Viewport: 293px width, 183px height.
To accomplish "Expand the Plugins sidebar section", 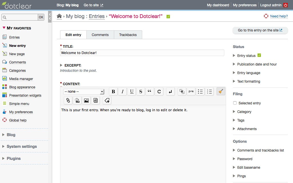I will 13,158.
